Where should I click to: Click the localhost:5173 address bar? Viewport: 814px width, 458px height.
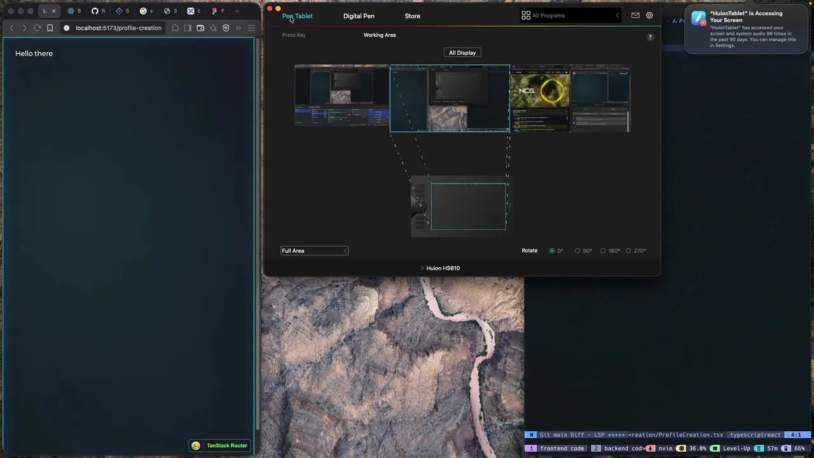coord(118,28)
